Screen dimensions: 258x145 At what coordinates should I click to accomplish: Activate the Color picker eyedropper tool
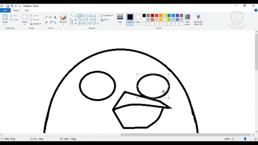click(50, 22)
